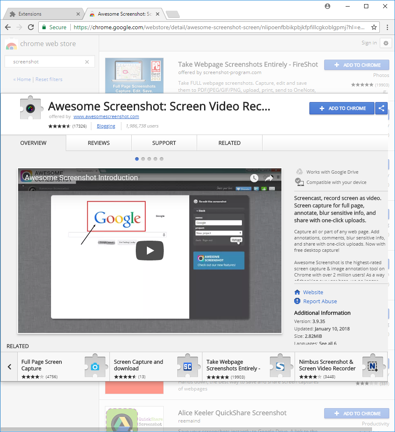395x432 pixels.
Task: Add Awesome Screenshot to Chrome
Action: coord(342,108)
